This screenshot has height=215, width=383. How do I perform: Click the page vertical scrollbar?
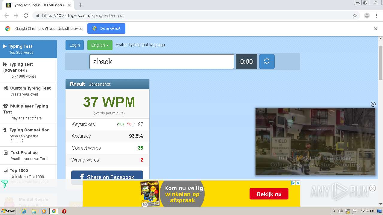tap(381, 63)
